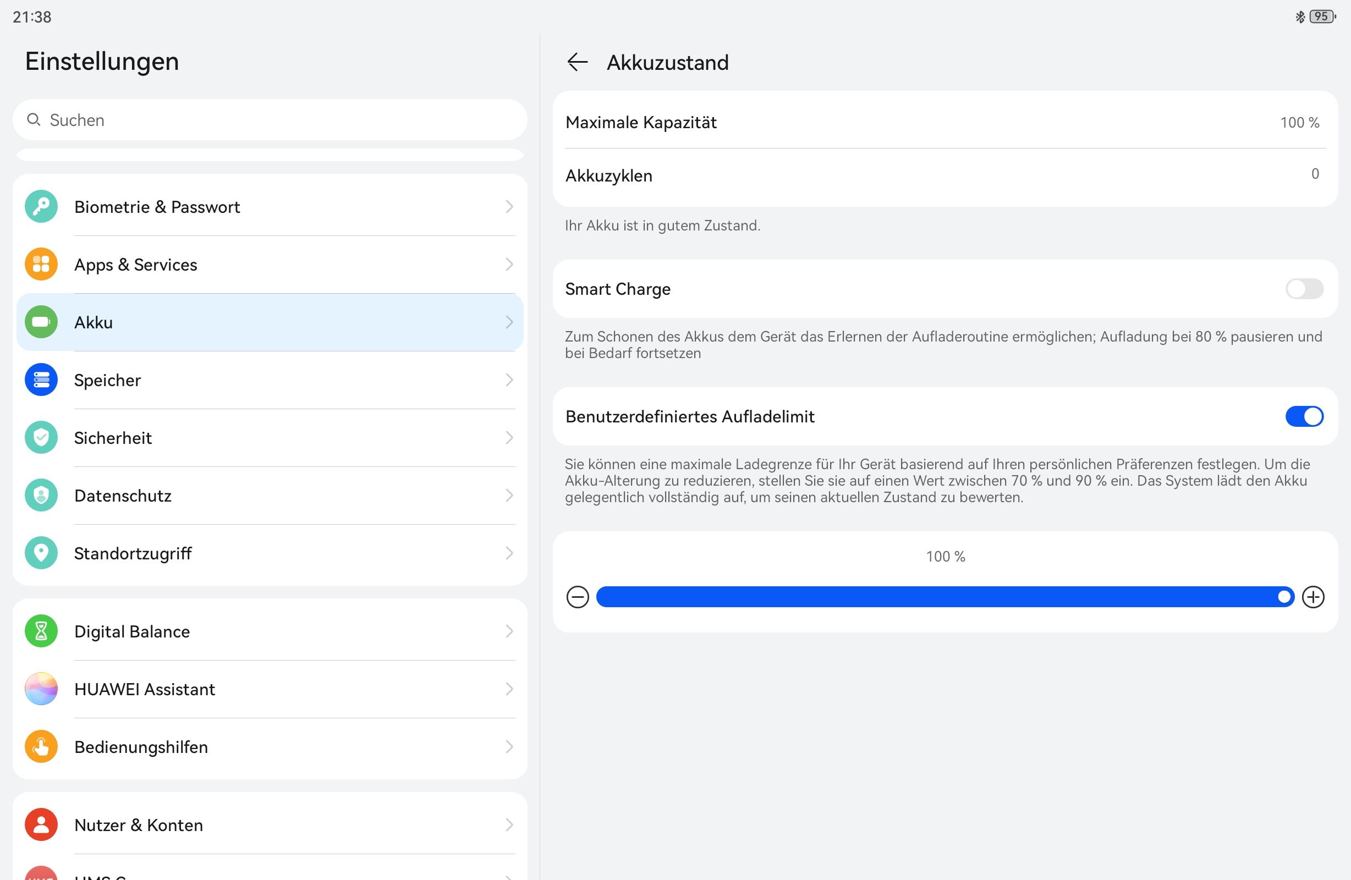The image size is (1351, 880).
Task: Click the Suchen search field
Action: point(270,120)
